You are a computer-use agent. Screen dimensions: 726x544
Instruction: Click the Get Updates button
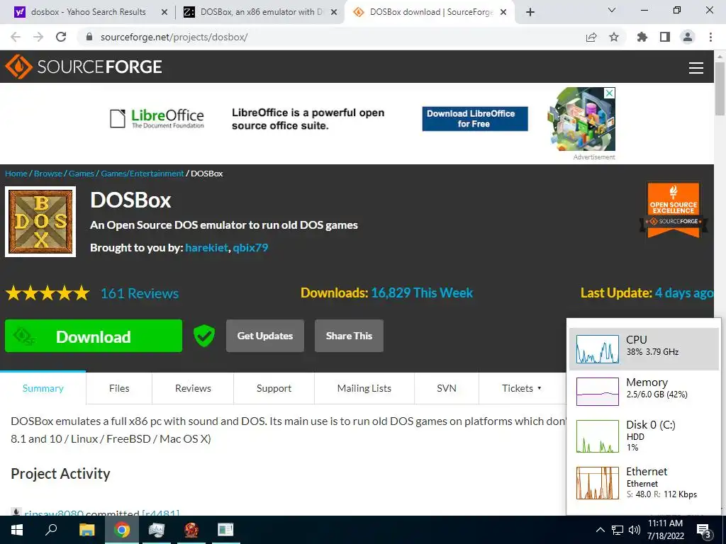pos(265,336)
